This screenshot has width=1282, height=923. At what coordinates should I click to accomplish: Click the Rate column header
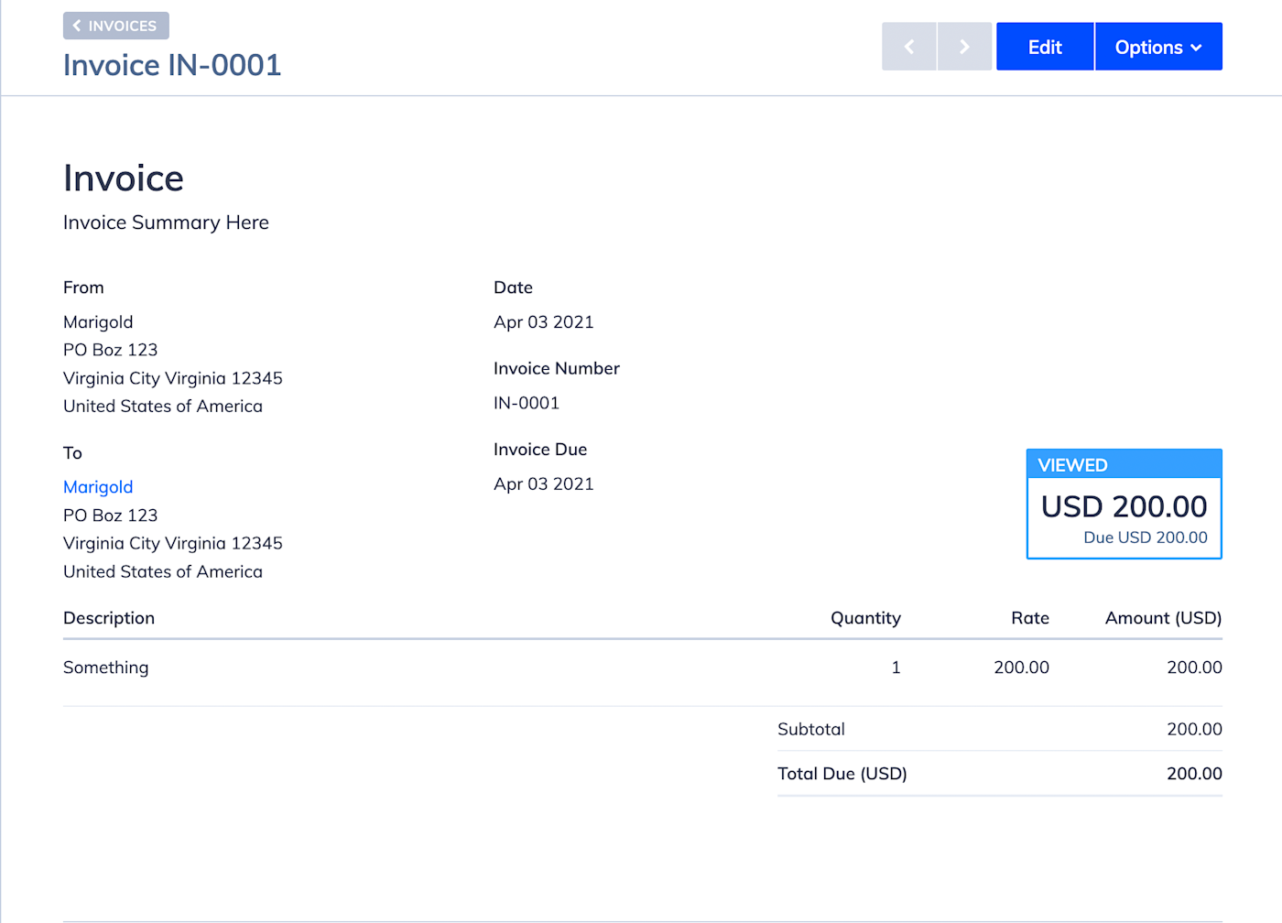(x=1030, y=618)
